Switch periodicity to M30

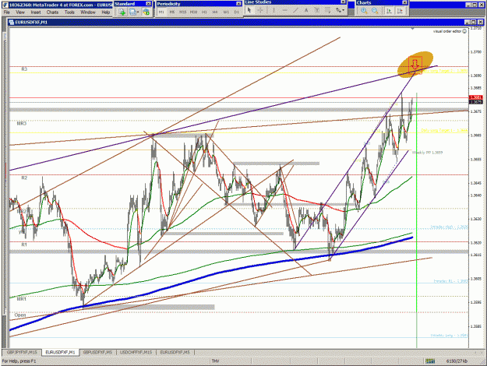[193, 12]
